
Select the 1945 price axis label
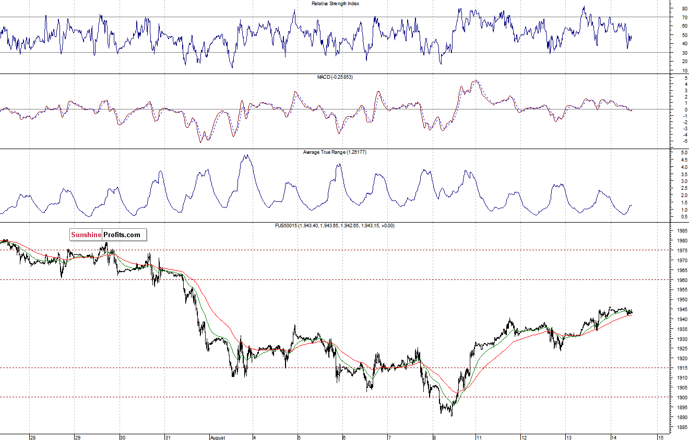[x=682, y=310]
